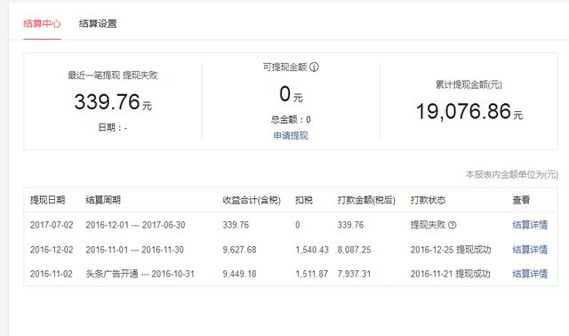
Task: Click status 2016-11-21 提现成功
Action: coord(451,274)
